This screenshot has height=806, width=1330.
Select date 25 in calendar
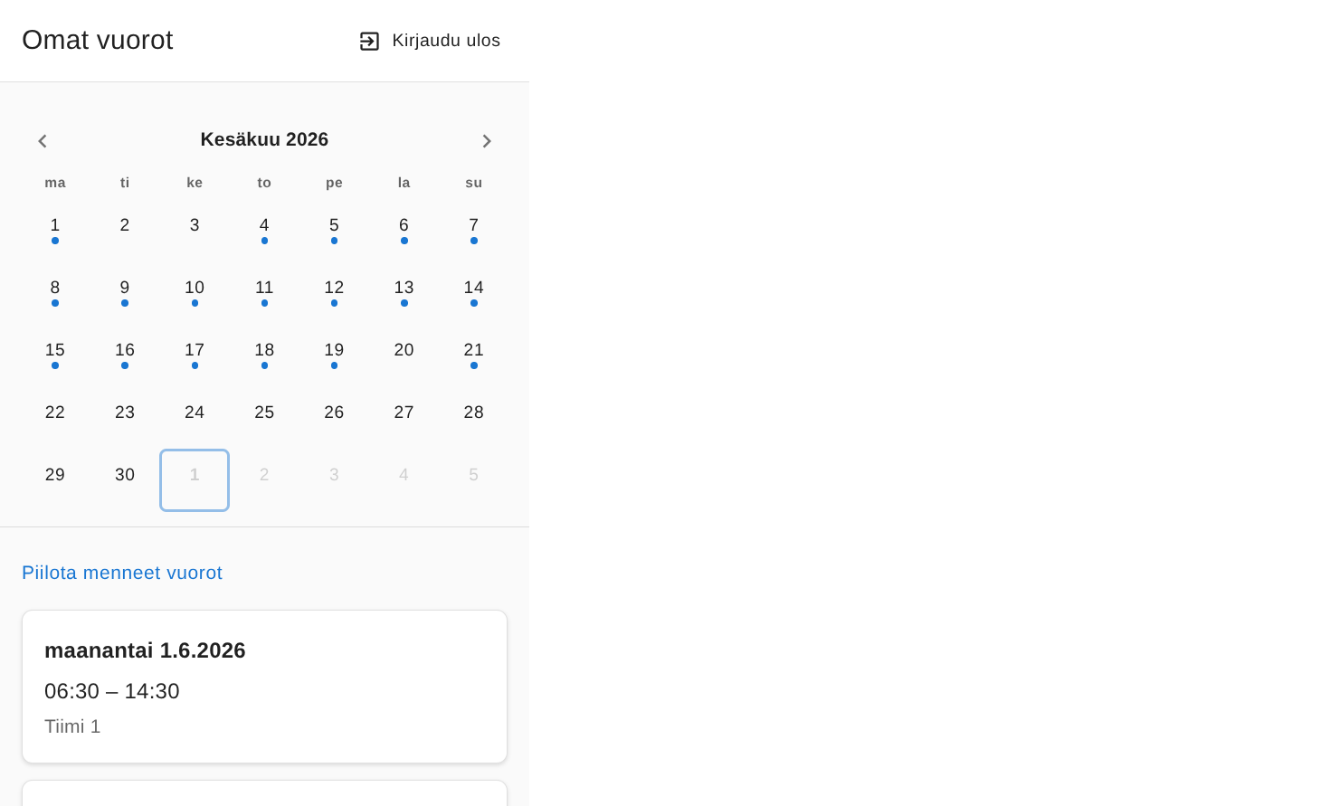(264, 418)
